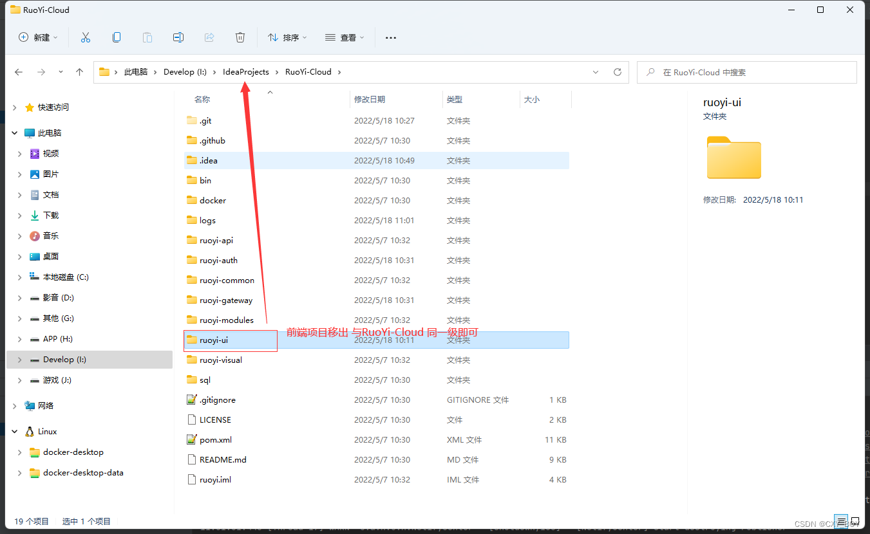Select docker-desktop in the sidebar
870x534 pixels.
[73, 452]
